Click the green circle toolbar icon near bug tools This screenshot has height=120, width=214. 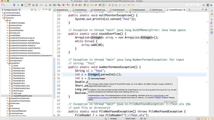coord(22,5)
